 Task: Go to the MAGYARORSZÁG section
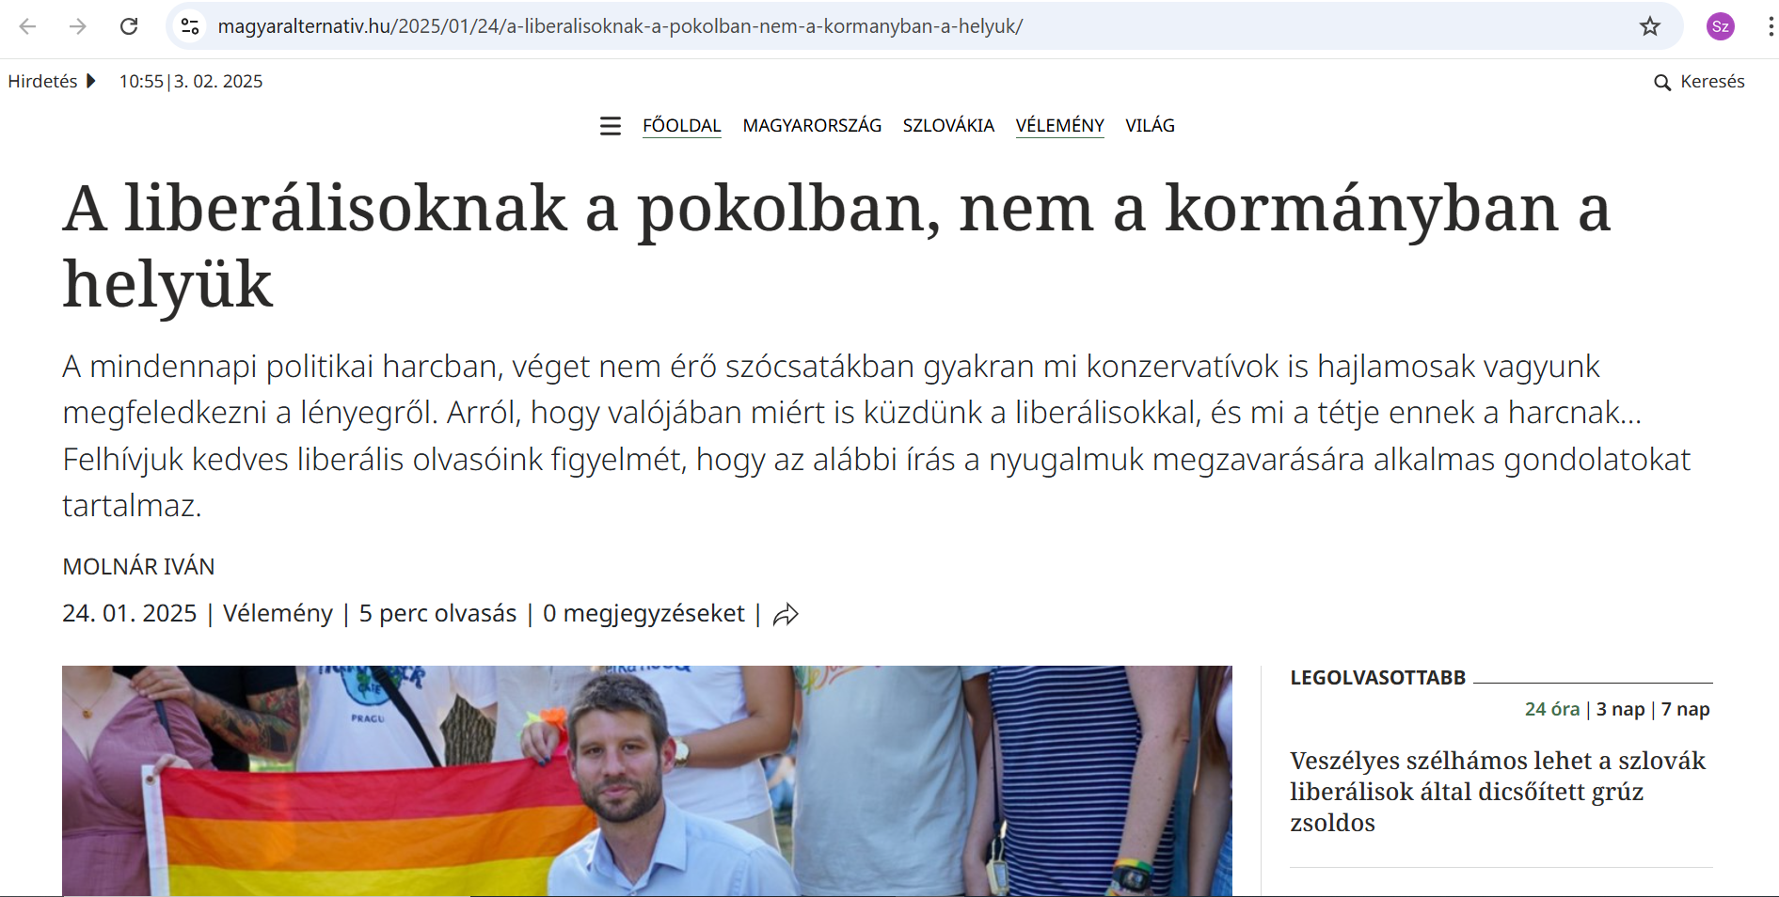point(812,125)
